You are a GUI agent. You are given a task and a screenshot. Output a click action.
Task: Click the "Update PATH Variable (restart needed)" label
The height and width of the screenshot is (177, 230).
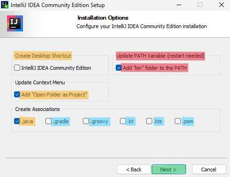pyautogui.click(x=160, y=56)
